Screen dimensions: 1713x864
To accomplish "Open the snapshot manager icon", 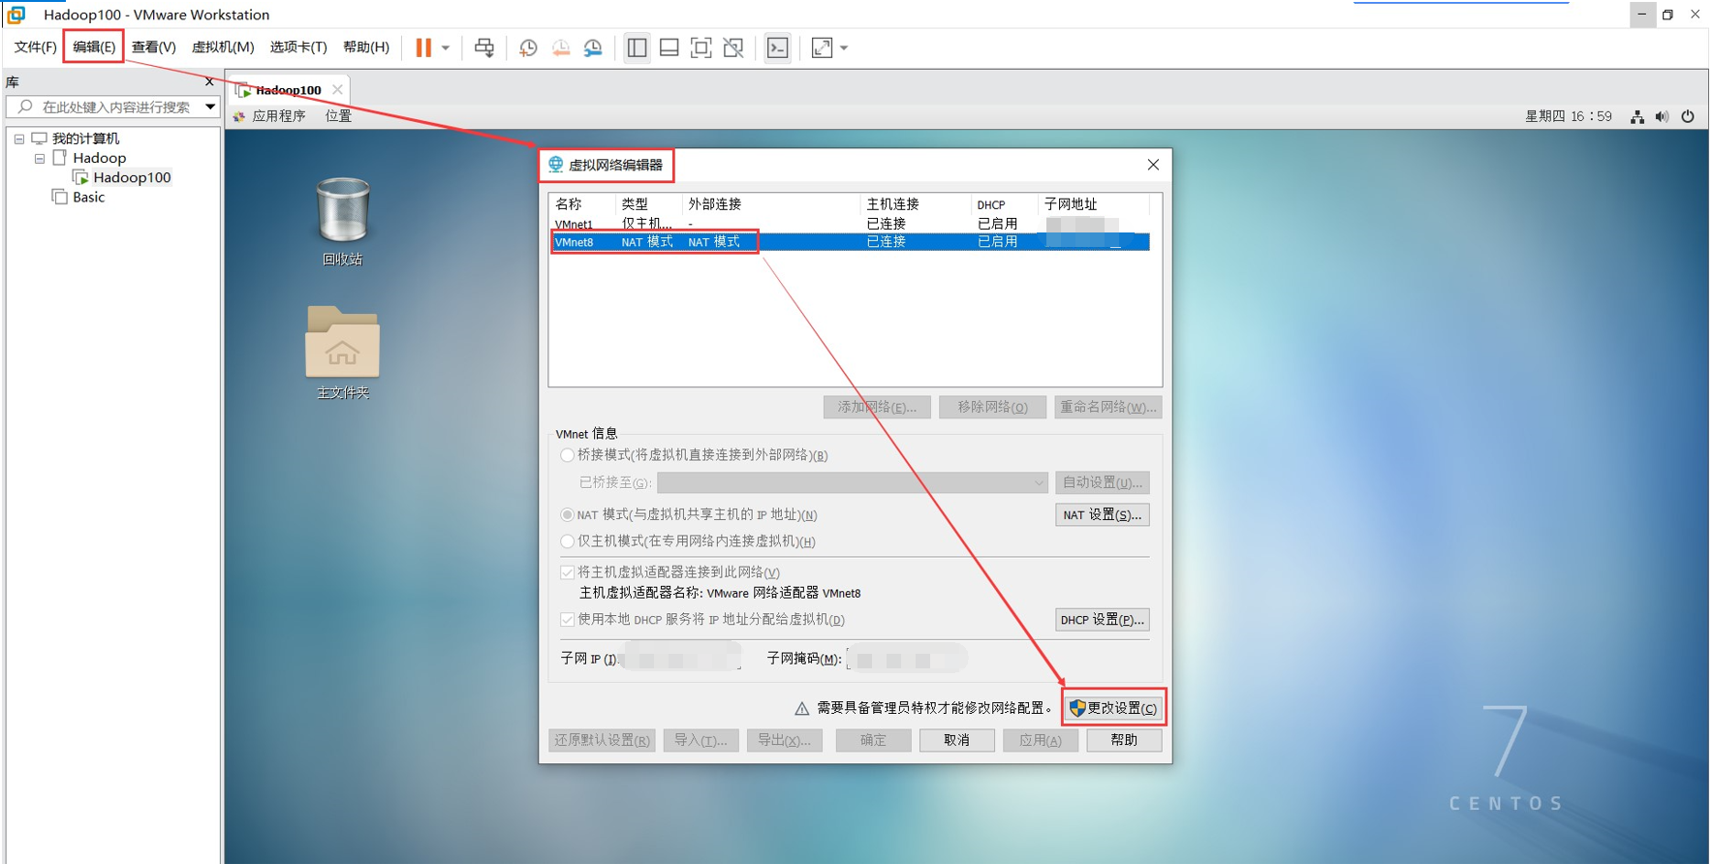I will tap(593, 47).
